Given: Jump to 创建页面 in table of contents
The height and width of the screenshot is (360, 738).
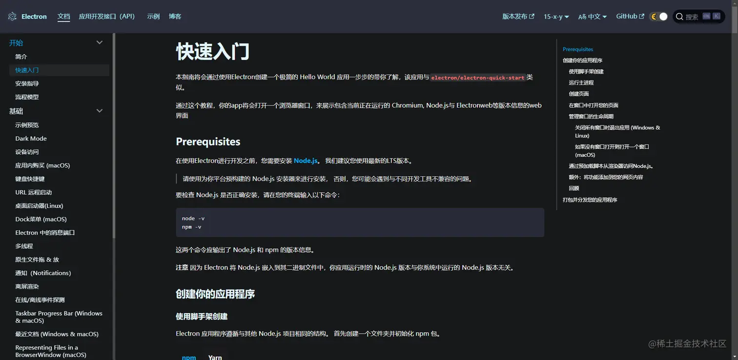Looking at the screenshot, I should tap(579, 94).
